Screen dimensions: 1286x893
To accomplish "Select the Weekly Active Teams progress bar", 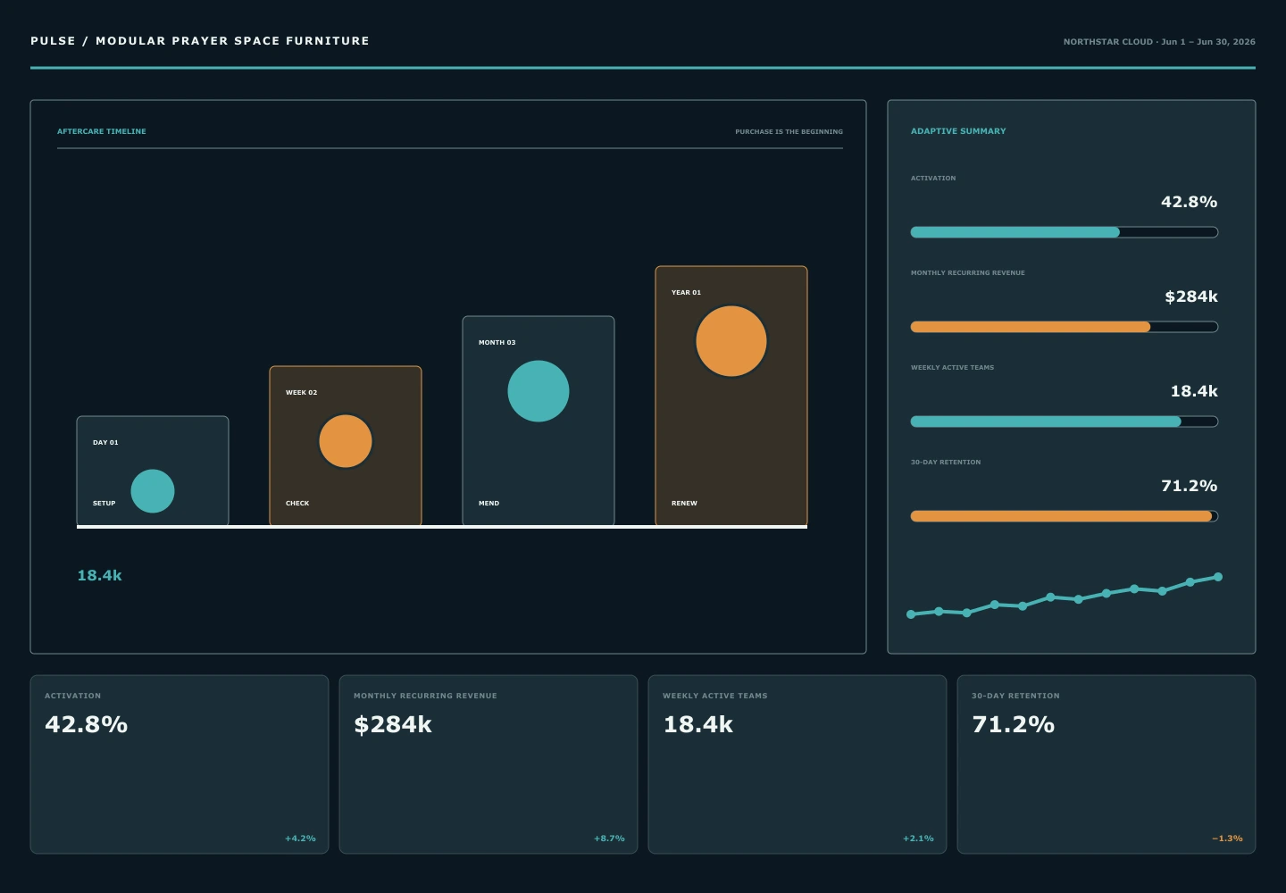I will (1065, 421).
